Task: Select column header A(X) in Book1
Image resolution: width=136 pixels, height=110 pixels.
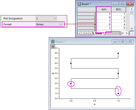Action: coord(104,9)
